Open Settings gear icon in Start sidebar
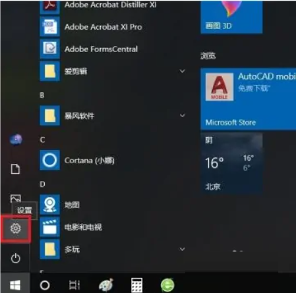The width and height of the screenshot is (296, 293). point(15,228)
